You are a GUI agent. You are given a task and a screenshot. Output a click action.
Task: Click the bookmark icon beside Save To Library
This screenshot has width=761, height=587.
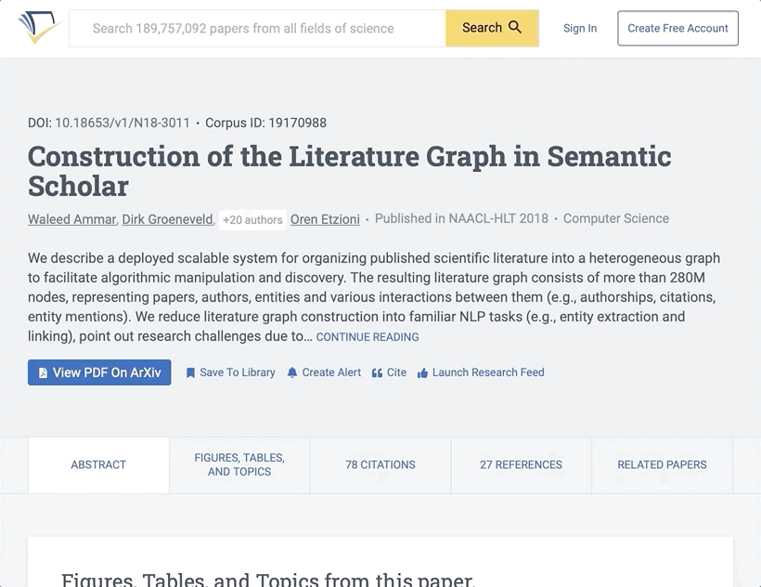(x=190, y=372)
